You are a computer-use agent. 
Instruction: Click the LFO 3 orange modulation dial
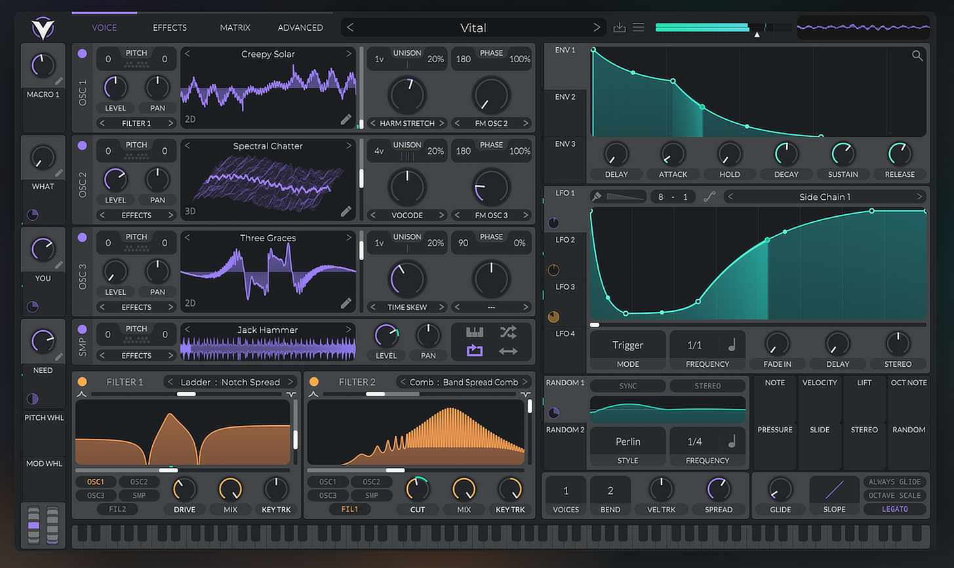553,316
